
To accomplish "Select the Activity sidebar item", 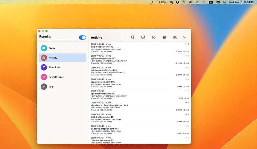I will point(63,58).
